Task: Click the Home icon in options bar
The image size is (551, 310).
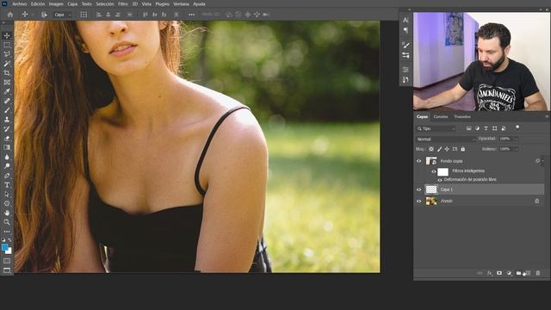Action: tap(10, 15)
